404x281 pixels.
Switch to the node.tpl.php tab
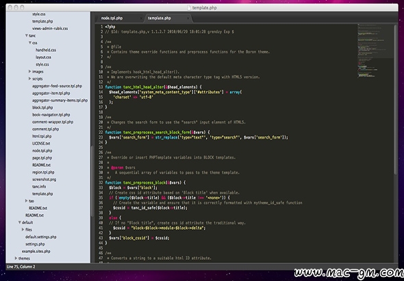(x=112, y=18)
